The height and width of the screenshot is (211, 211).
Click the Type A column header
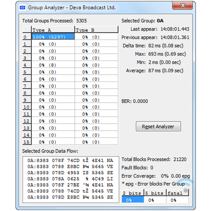click(x=53, y=30)
